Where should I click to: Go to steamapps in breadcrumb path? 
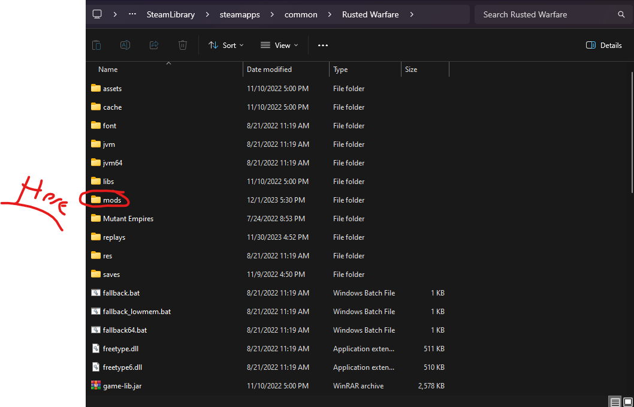pyautogui.click(x=240, y=14)
